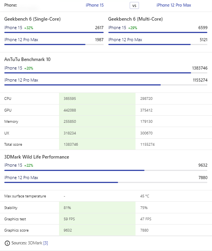Click the Geekbench 6 (Single-Core) heading
Screen dimensions: 212x251
[x=32, y=19]
